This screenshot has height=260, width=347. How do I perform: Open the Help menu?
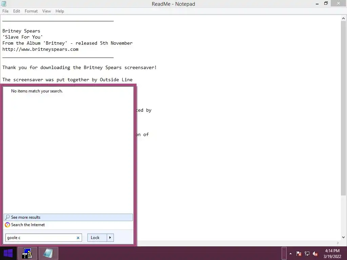60,11
